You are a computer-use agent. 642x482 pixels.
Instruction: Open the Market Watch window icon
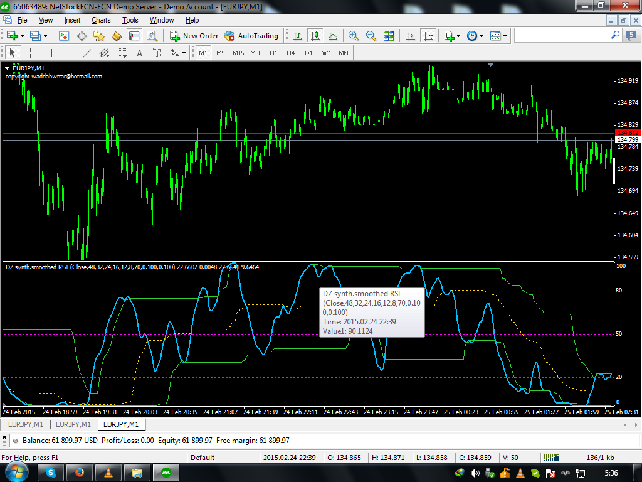65,36
